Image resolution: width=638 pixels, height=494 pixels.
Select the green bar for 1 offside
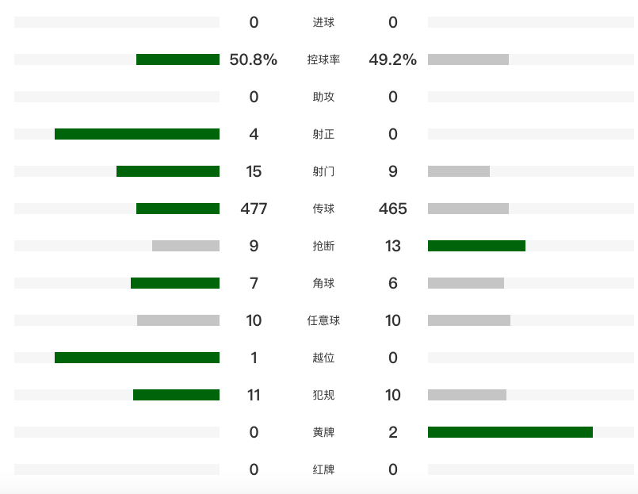click(x=137, y=358)
